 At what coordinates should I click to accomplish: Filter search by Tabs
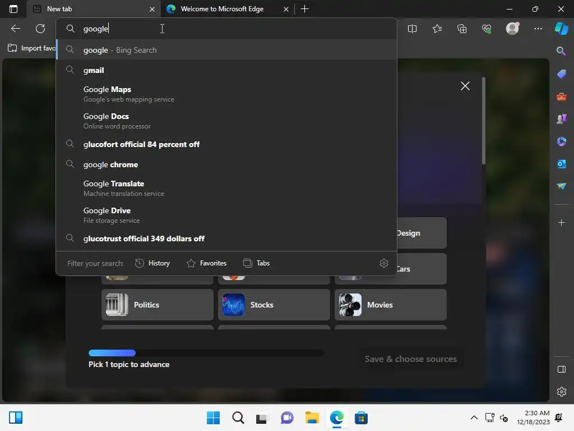[x=256, y=263]
